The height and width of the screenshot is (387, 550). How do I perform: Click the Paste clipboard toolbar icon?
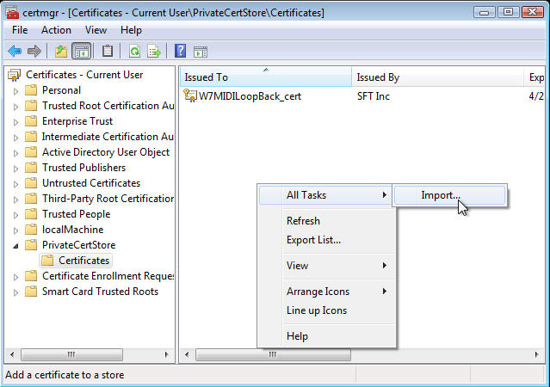tap(108, 51)
